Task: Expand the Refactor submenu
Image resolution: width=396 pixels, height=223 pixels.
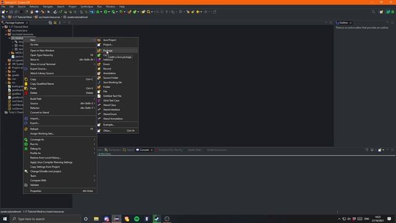Action: tap(95, 108)
